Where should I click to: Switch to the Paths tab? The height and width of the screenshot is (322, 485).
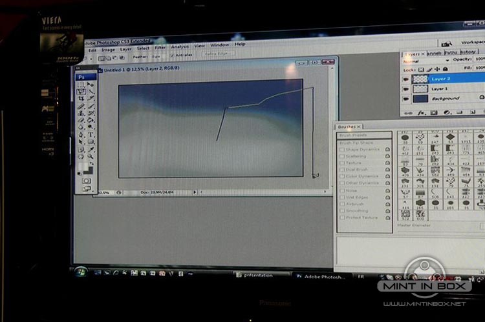pos(451,52)
